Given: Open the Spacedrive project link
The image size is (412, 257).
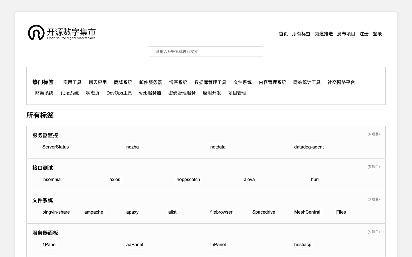Looking at the screenshot, I should [x=264, y=212].
